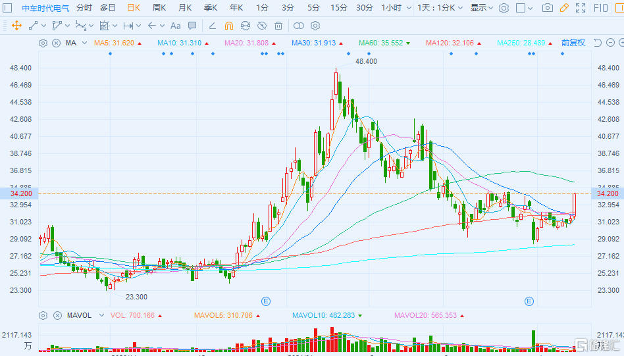The height and width of the screenshot is (356, 624).
Task: Add a comment bubble annotation
Action: [192, 26]
